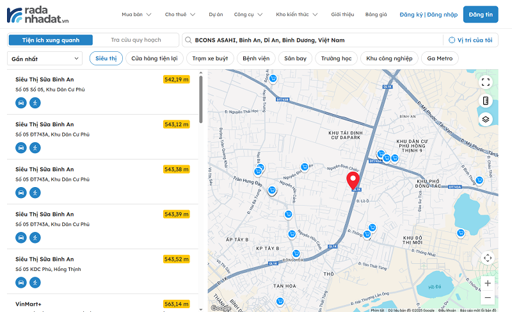Viewport: 512px width, 312px height.
Task: Open the Bảng giá menu item
Action: [x=376, y=14]
